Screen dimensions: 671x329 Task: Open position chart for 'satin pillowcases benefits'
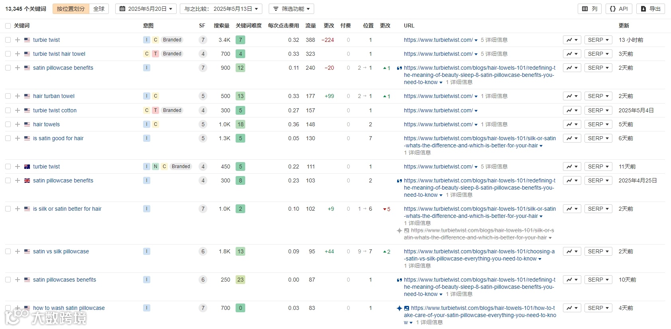[x=572, y=280]
